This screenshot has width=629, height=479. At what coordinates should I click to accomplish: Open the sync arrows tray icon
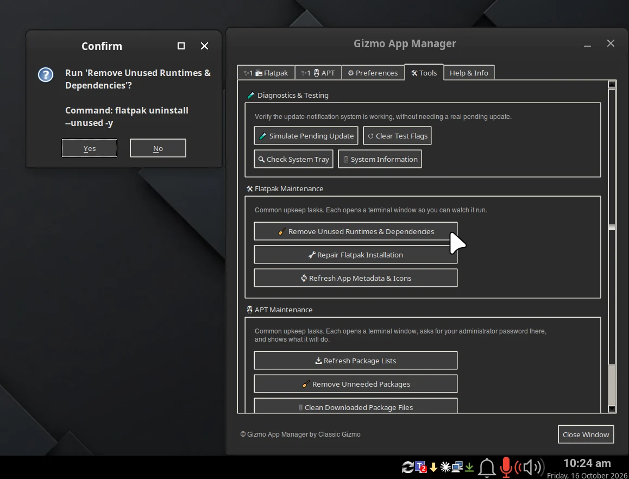[407, 467]
